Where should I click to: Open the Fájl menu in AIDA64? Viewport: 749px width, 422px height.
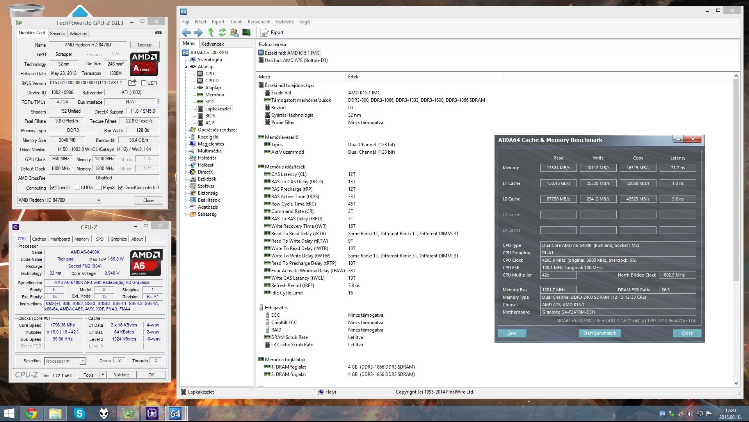[186, 22]
